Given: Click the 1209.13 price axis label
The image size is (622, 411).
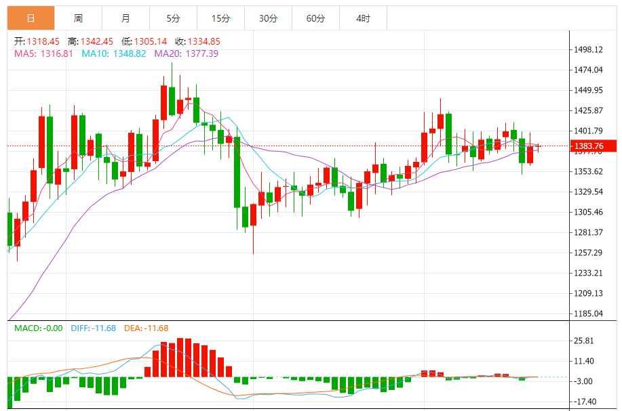Looking at the screenshot, I should point(588,293).
